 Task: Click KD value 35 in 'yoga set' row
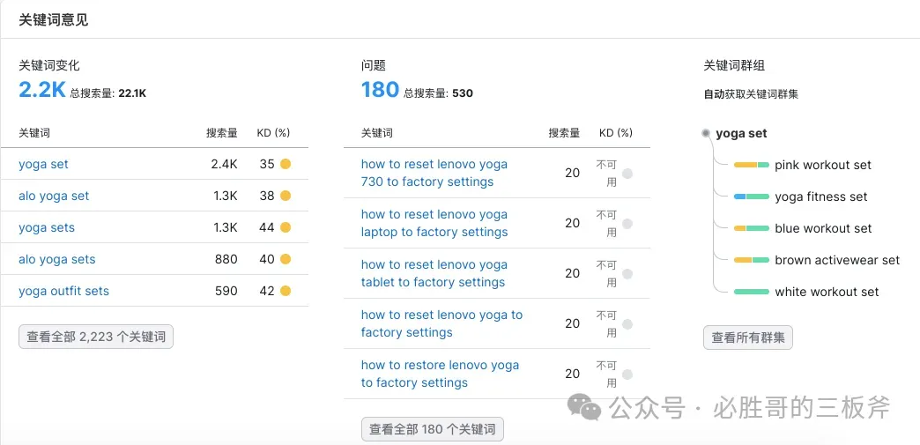pyautogui.click(x=267, y=165)
